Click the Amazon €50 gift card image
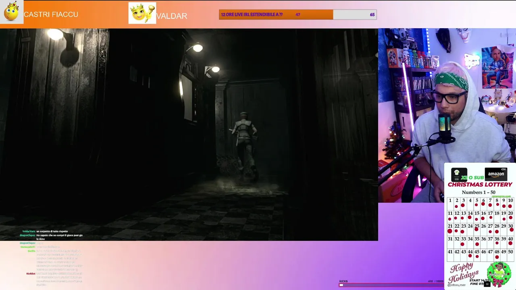 coord(496,174)
